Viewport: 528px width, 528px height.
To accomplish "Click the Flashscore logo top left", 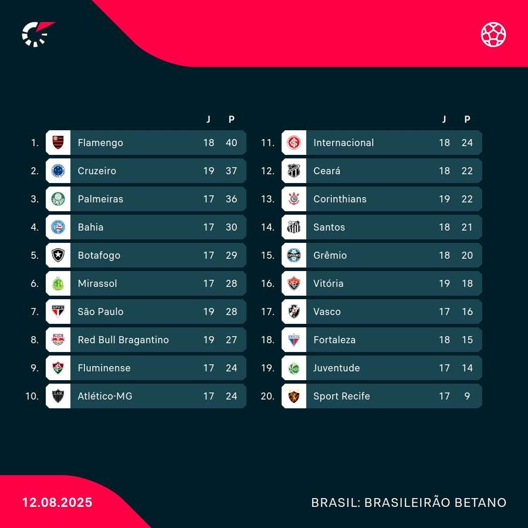I will [x=37, y=33].
